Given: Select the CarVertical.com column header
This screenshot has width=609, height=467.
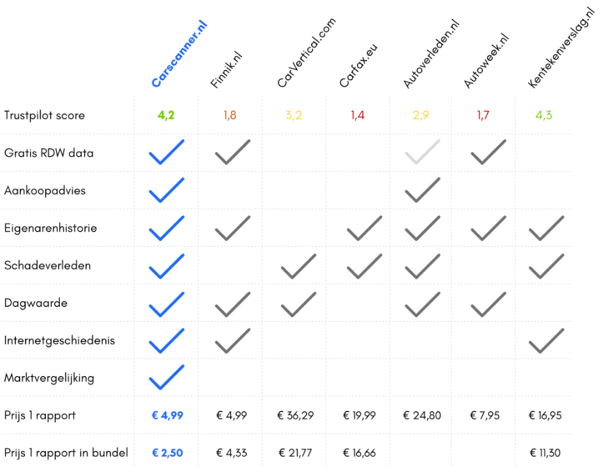Looking at the screenshot, I should click(x=306, y=54).
